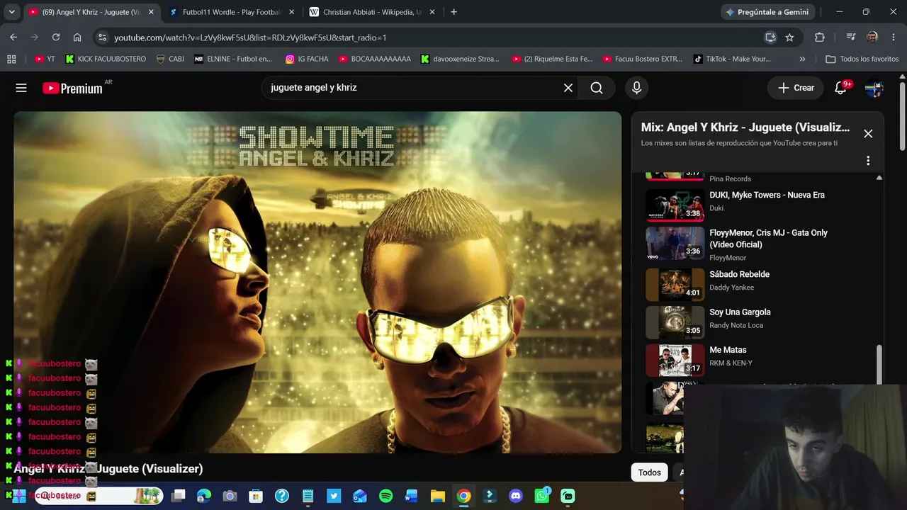Open the YouTube account avatar menu

[874, 88]
